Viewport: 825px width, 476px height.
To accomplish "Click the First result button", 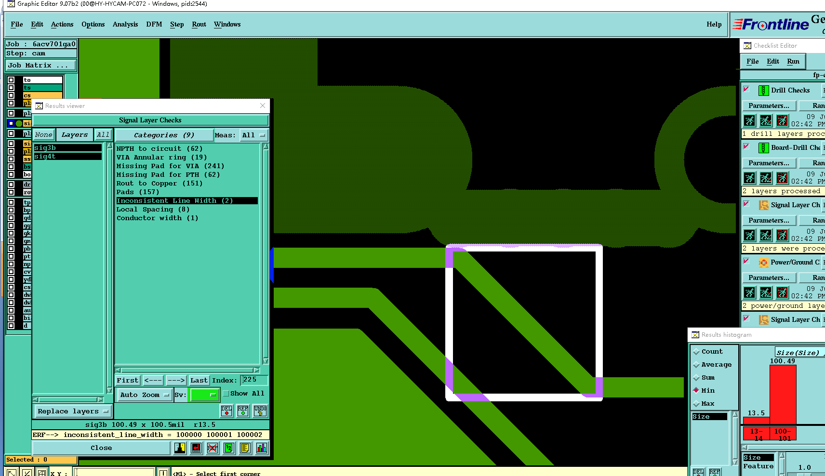I will click(128, 381).
